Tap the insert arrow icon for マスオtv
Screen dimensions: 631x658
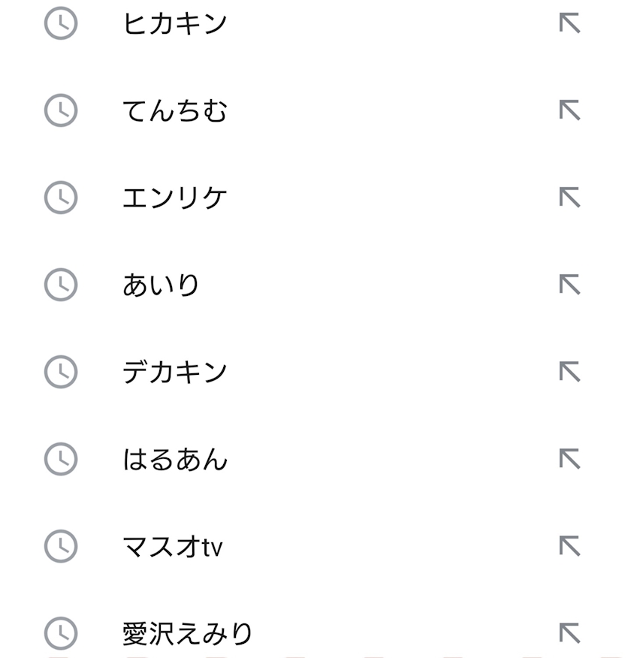569,547
